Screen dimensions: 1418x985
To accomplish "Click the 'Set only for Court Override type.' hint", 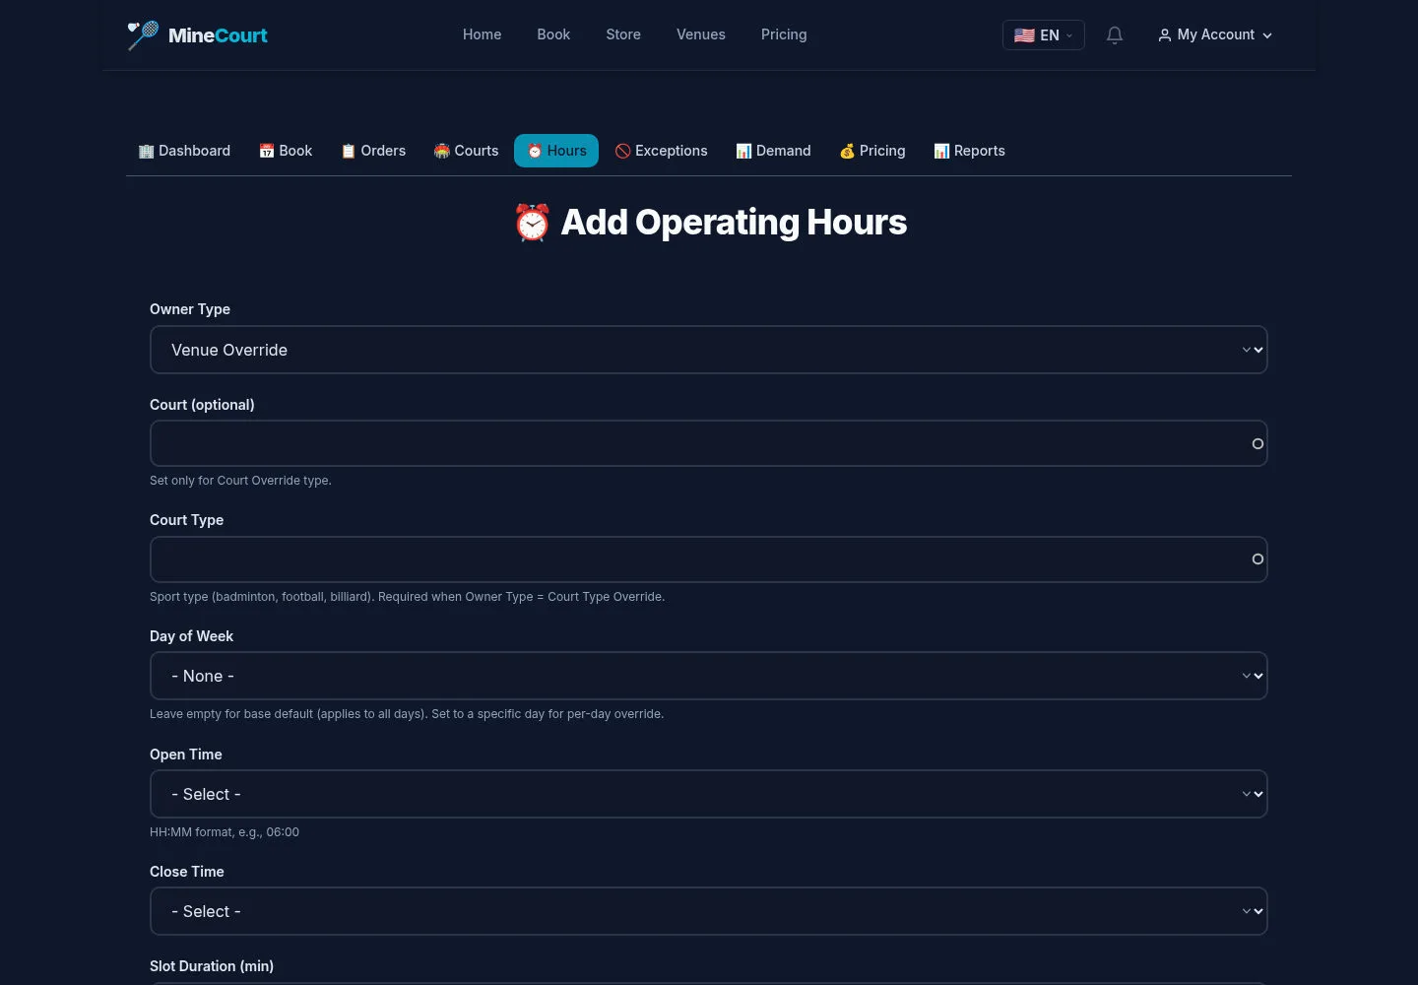I will click(x=240, y=481).
